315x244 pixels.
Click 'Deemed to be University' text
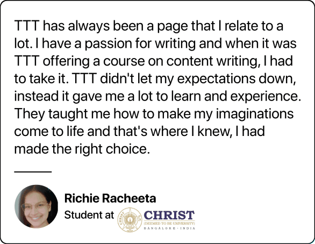point(169,224)
